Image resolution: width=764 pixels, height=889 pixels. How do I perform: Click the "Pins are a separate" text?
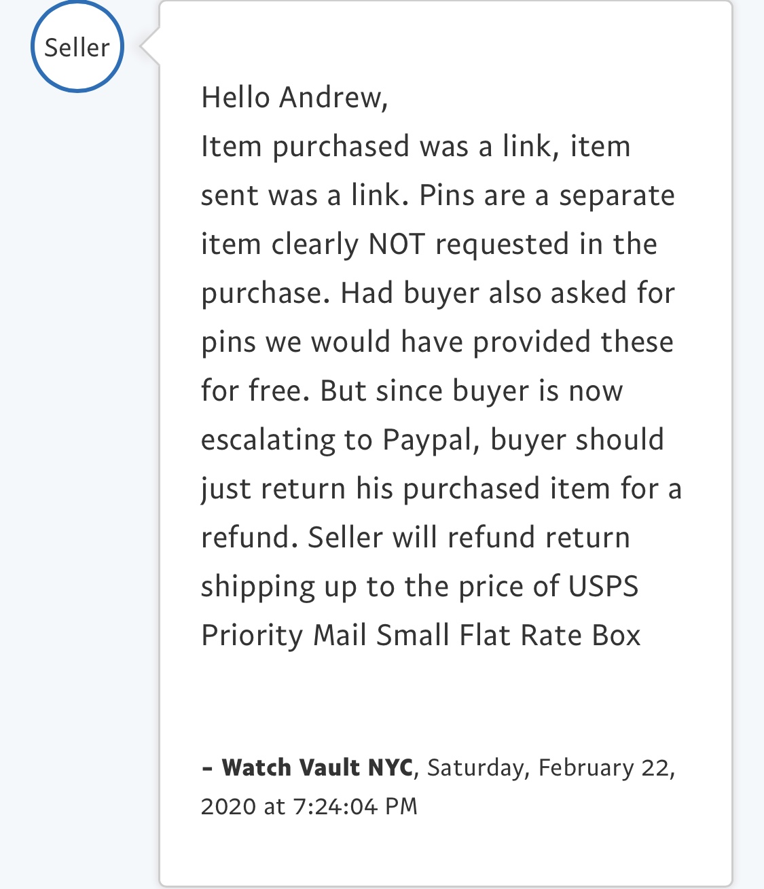(x=547, y=195)
